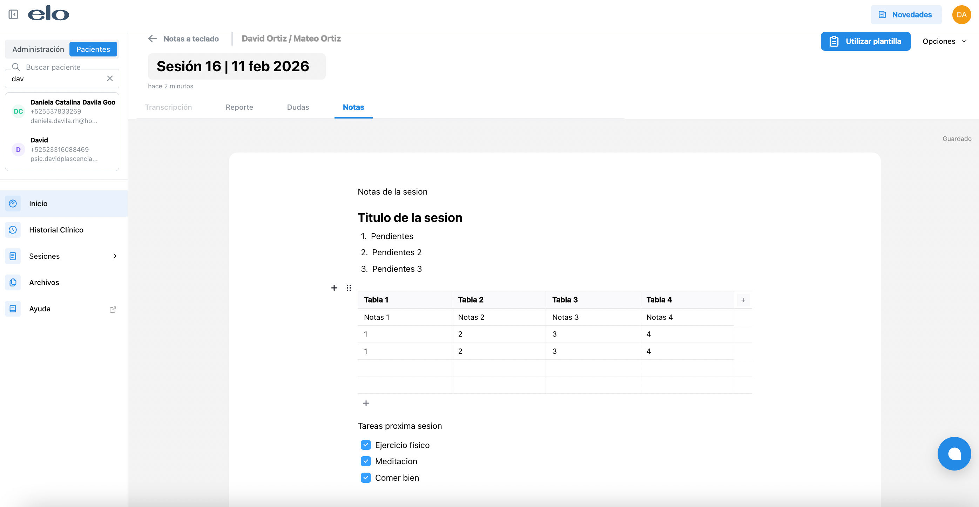Click the add block plus icon beside the table
Image resolution: width=979 pixels, height=507 pixels.
coord(334,288)
